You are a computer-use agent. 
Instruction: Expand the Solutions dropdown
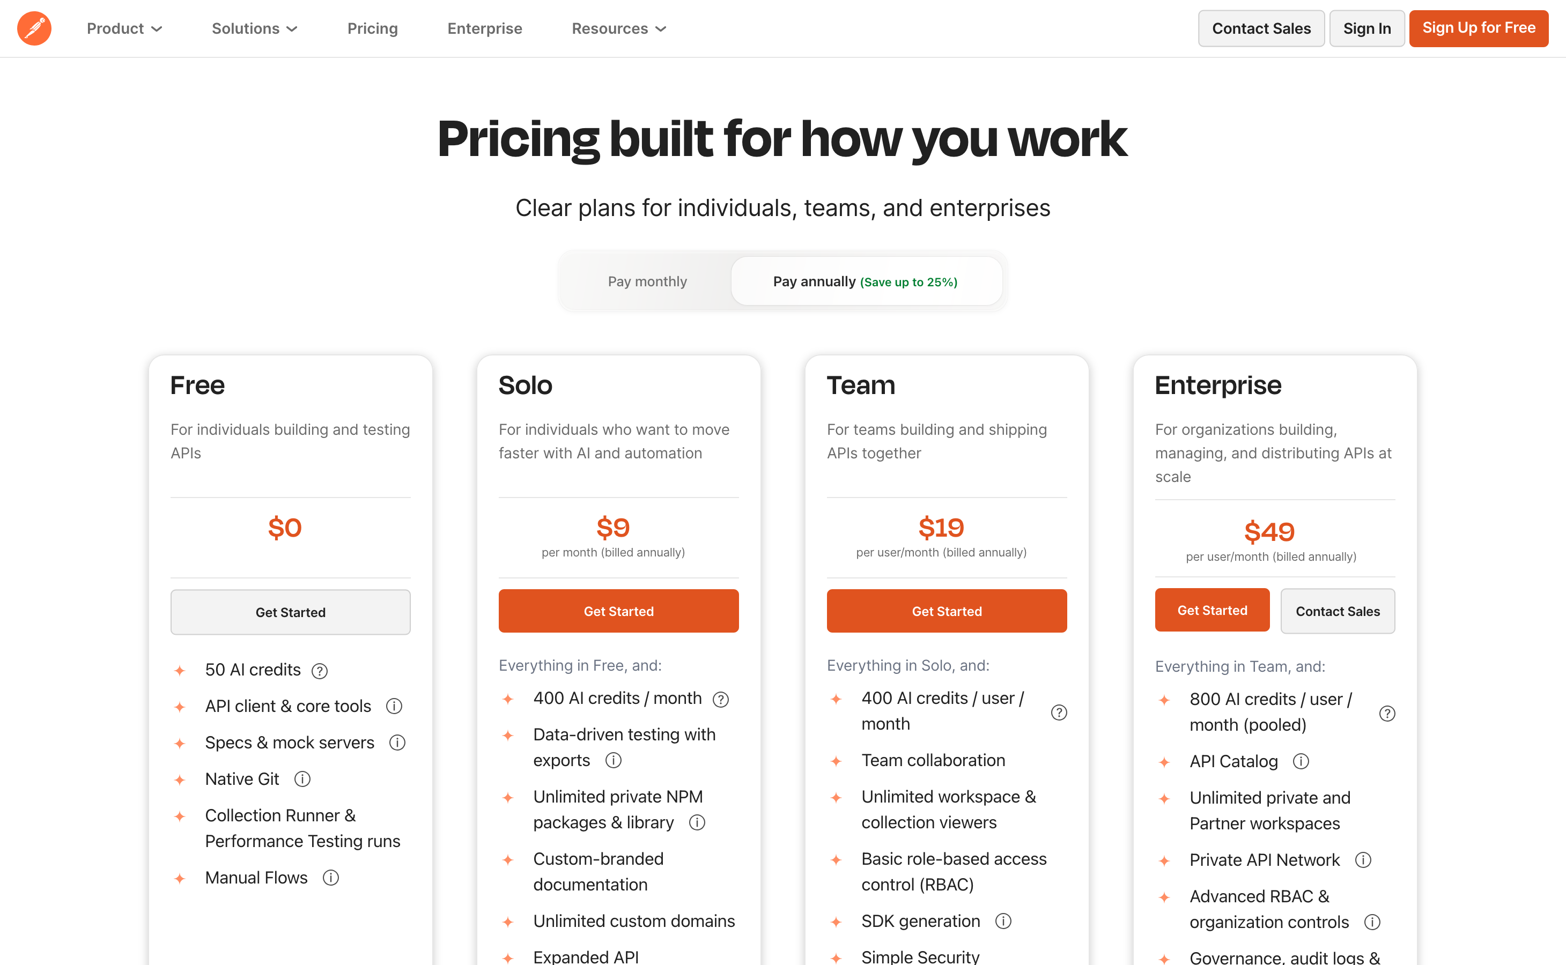pos(255,29)
